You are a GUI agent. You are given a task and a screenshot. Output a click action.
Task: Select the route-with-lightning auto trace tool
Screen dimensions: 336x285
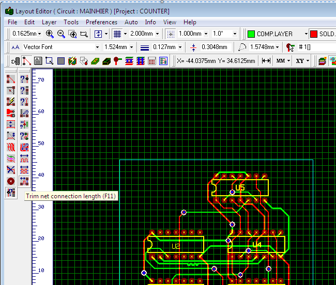click(x=11, y=102)
